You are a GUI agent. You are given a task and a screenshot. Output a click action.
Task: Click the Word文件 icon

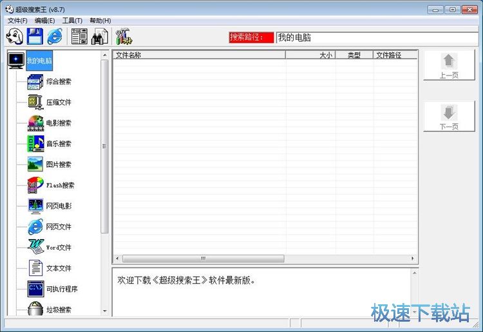[35, 247]
